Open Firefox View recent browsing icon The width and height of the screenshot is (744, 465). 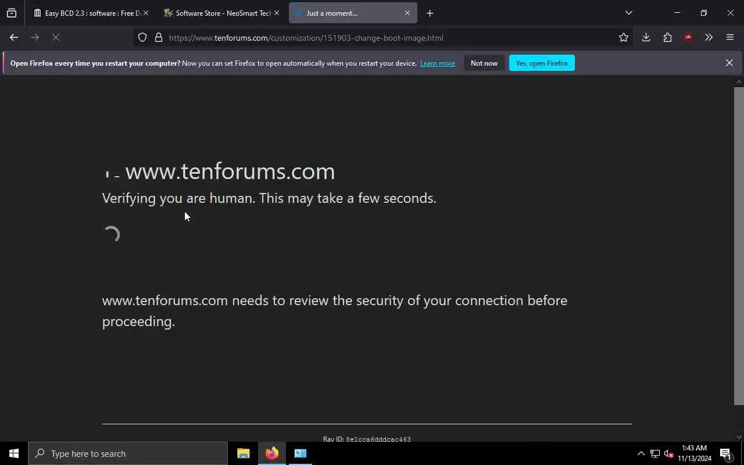coord(12,13)
